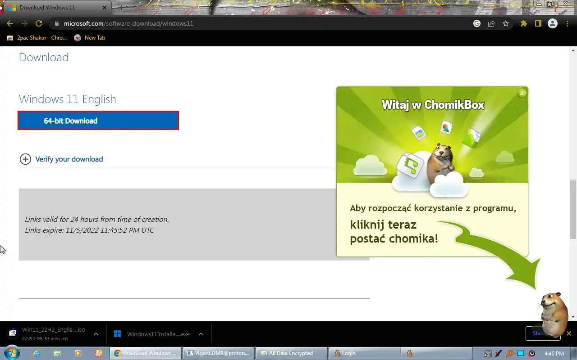The width and height of the screenshot is (577, 360).
Task: Close the downloads bar
Action: click(569, 333)
